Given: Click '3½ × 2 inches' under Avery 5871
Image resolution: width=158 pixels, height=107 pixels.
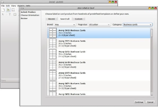Looking at the screenshot, I should (65, 86).
